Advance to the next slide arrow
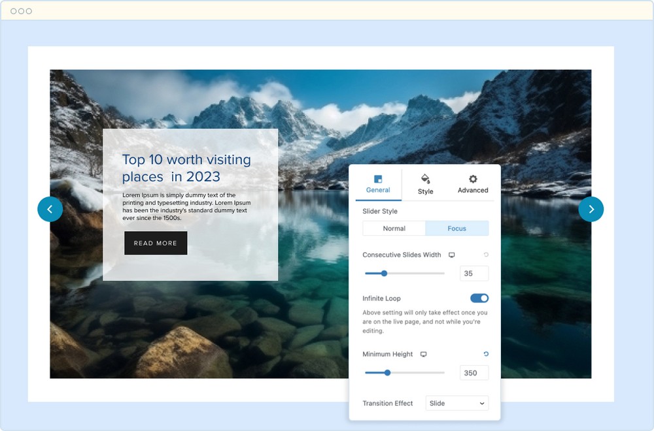 [x=591, y=209]
